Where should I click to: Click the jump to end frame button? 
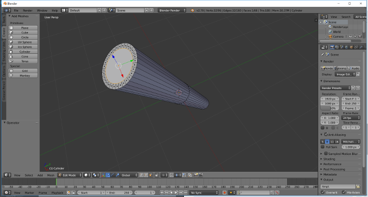pyautogui.click(x=186, y=193)
